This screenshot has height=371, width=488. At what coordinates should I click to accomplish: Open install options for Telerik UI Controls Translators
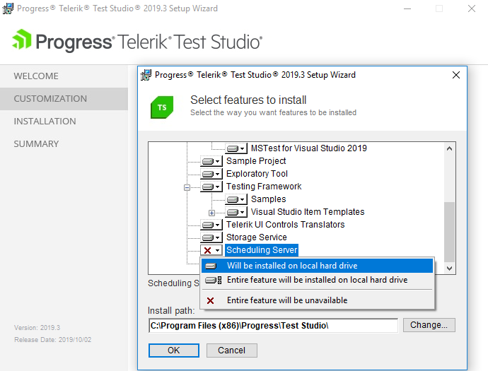tap(211, 225)
